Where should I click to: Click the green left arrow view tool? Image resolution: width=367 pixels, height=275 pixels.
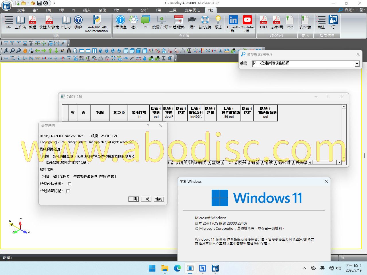38,51
